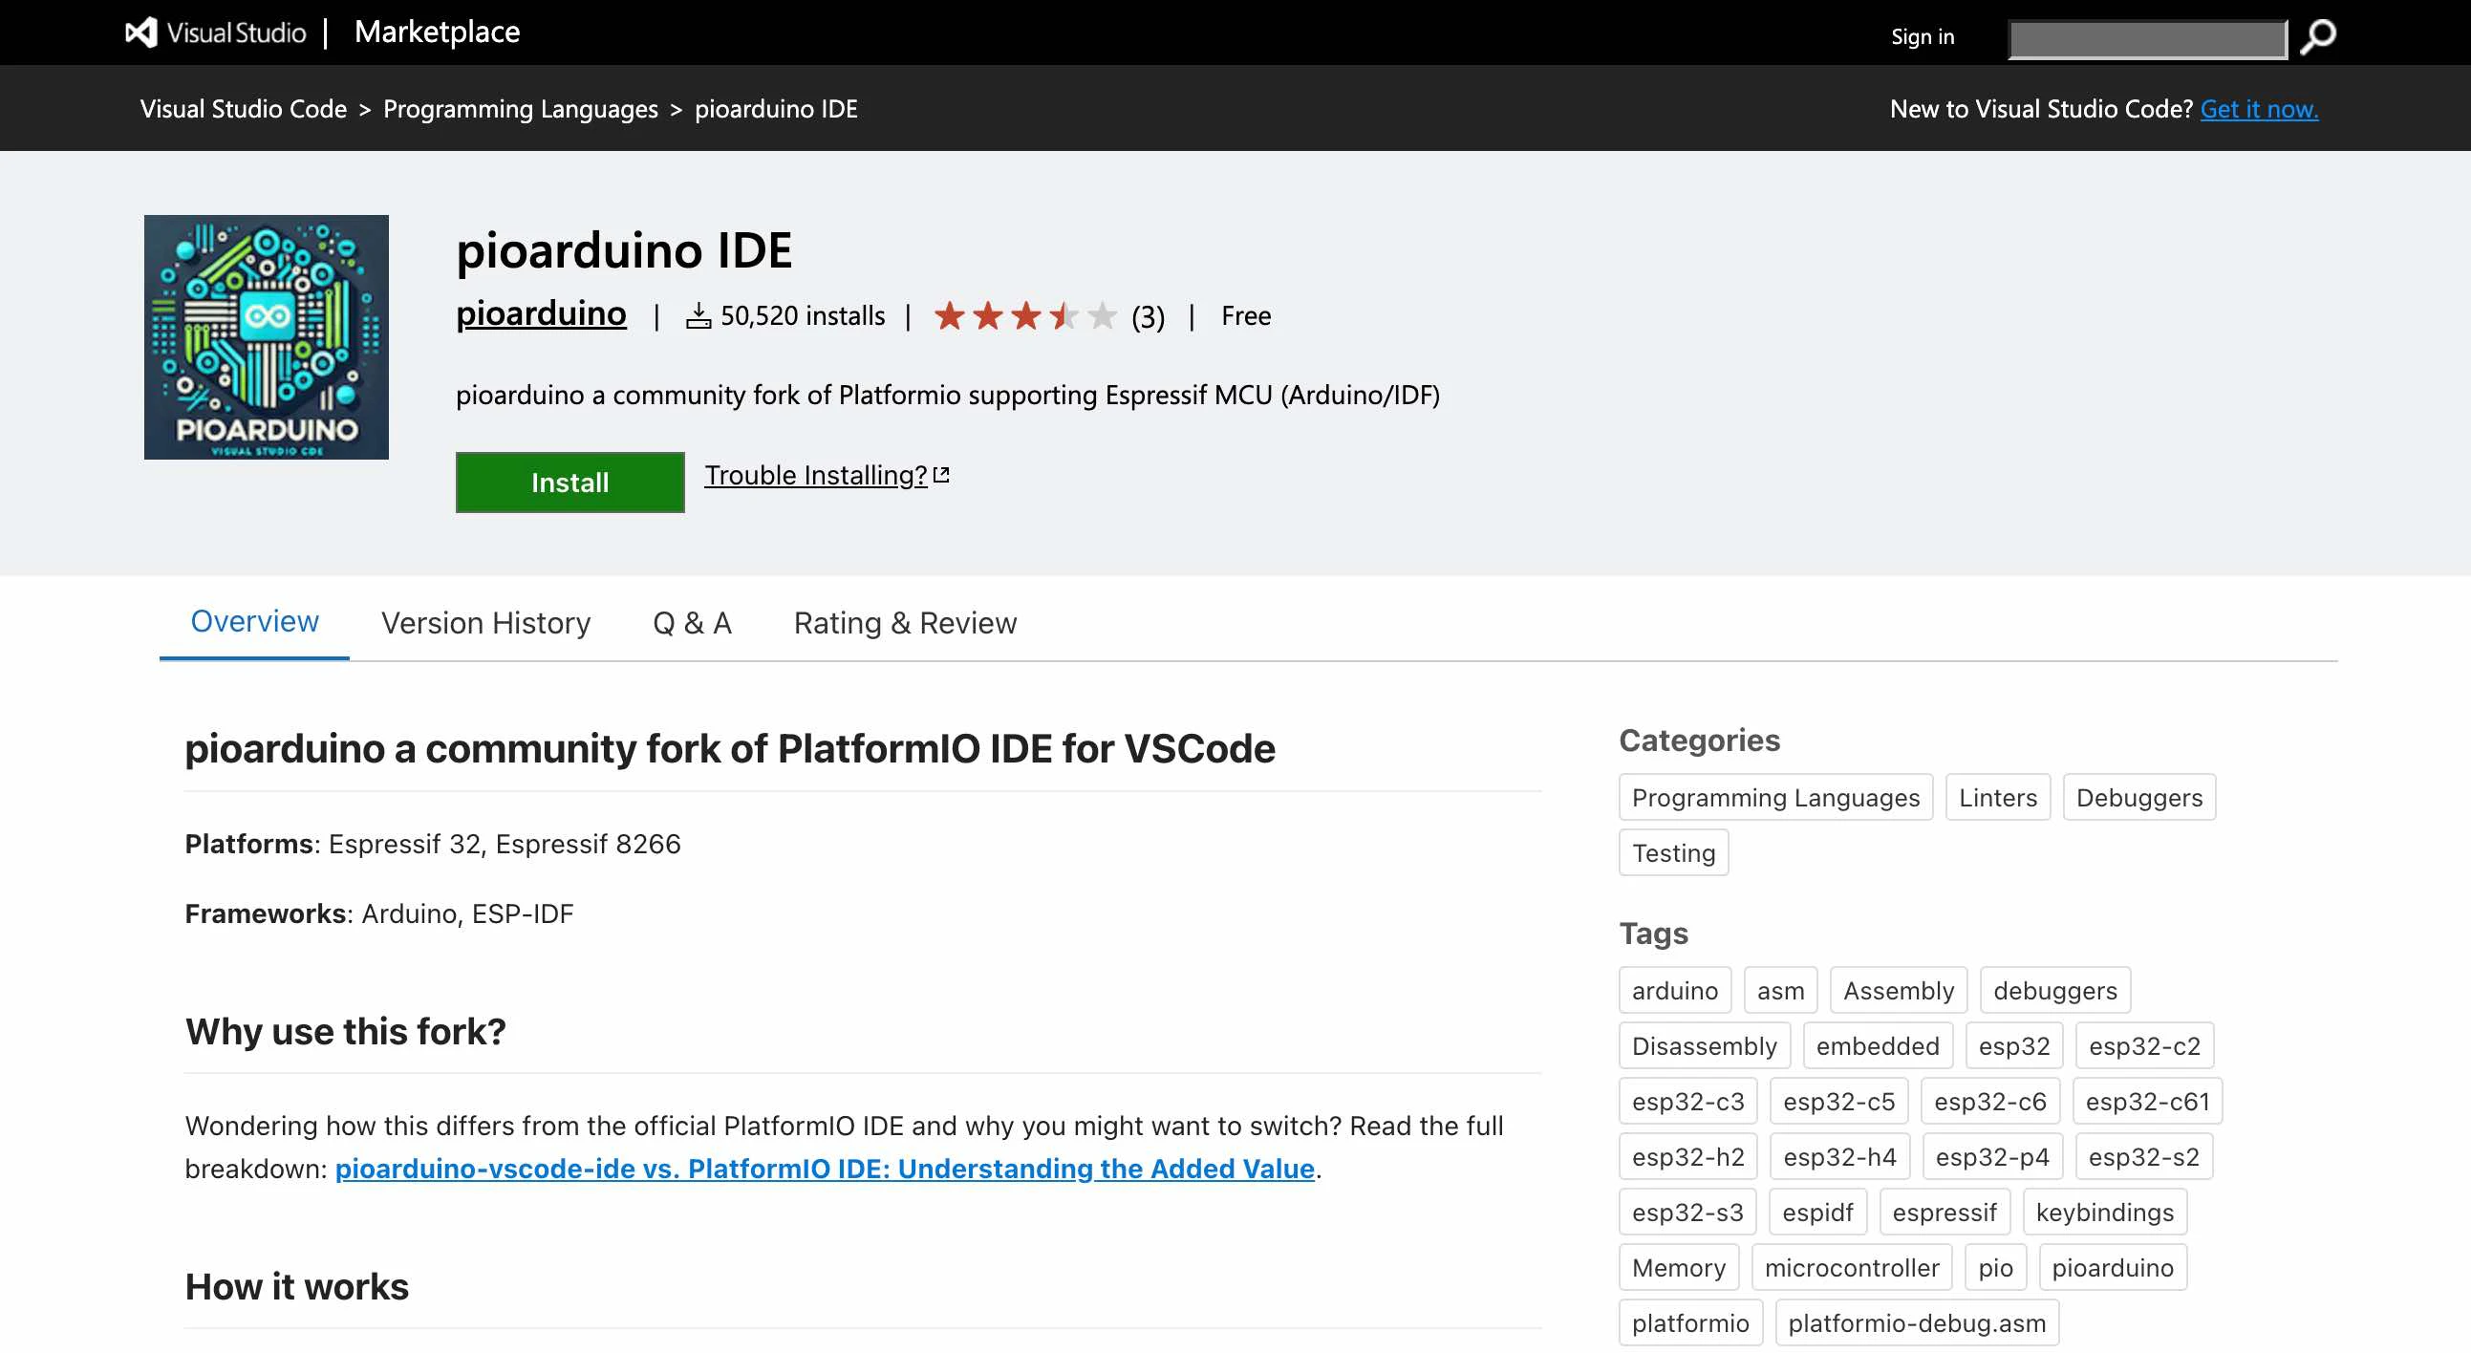Click the esp32-c2 tag
Screen dimensions: 2471x1353
(x=2144, y=1045)
